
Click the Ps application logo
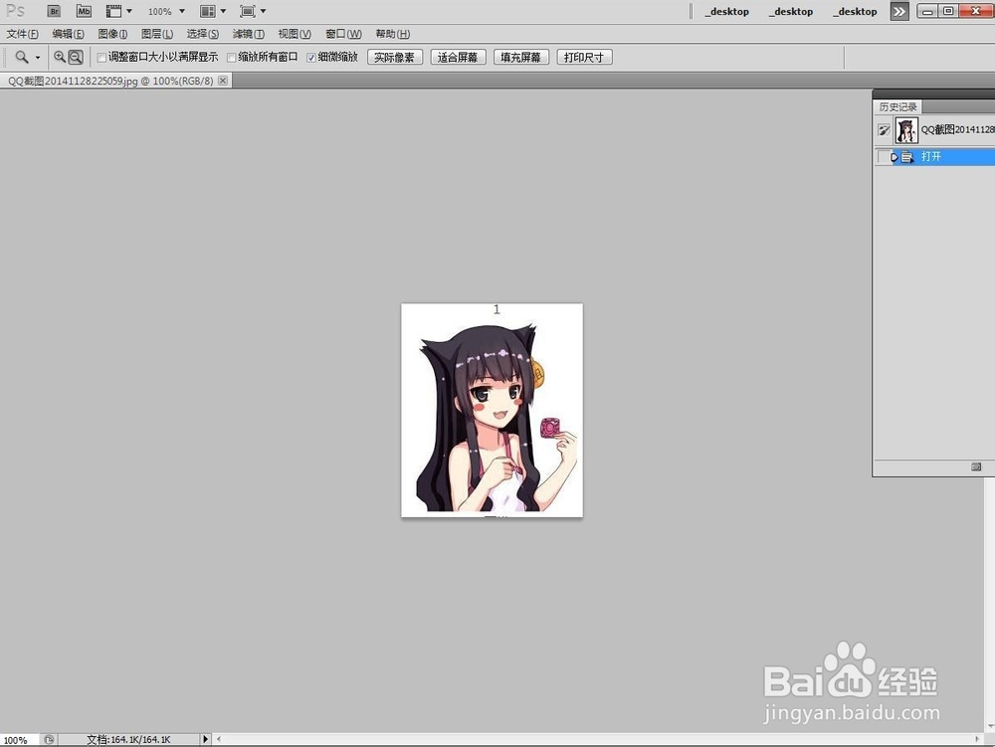pos(15,11)
